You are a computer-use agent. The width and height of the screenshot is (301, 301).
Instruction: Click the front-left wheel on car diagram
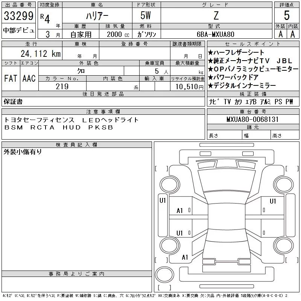click(170, 185)
